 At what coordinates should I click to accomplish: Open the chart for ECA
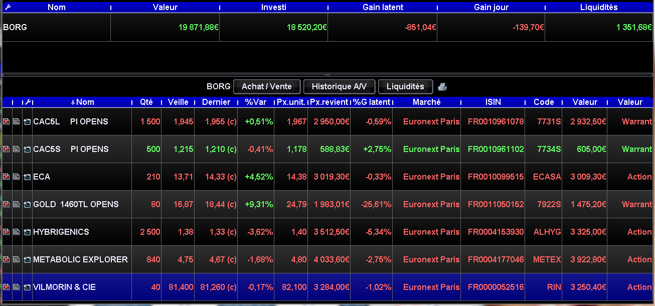click(27, 177)
